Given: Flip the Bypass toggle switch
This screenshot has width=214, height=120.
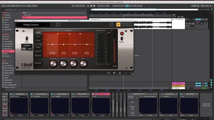Looking at the screenshot, I should pyautogui.click(x=122, y=38).
